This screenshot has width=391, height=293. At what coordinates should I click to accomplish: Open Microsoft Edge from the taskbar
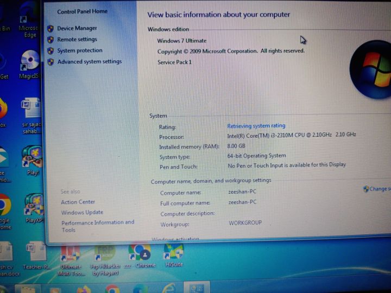click(x=141, y=289)
